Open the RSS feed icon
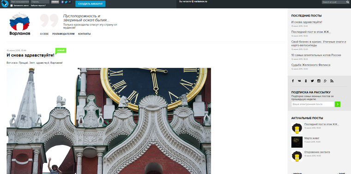Viewport: 351px width, 174px height. pyautogui.click(x=332, y=81)
